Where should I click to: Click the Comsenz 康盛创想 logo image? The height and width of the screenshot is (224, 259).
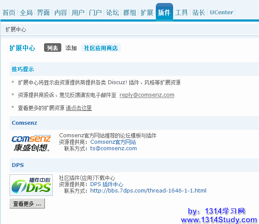pos(31,143)
